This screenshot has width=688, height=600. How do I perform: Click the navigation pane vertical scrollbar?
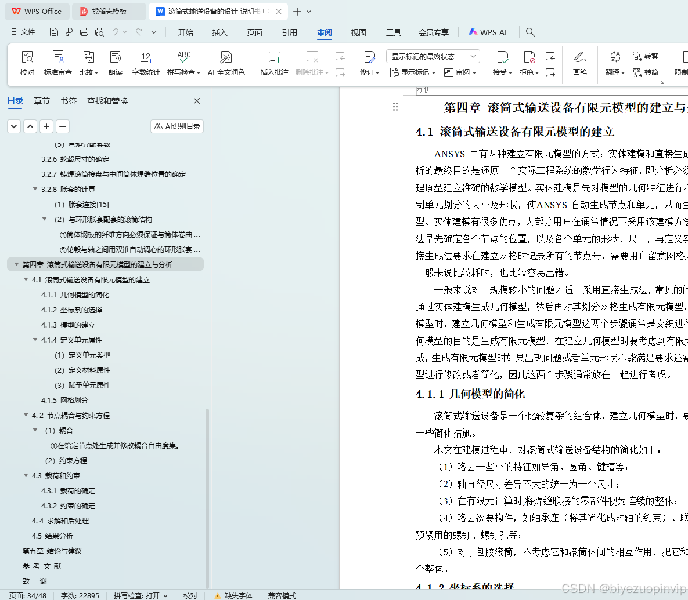[207, 498]
